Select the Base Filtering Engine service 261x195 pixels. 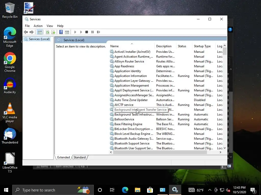(x=128, y=124)
